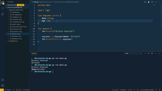162x91 pixels.
Task: Open the terminal shell selector dropdown
Action: click(x=133, y=53)
